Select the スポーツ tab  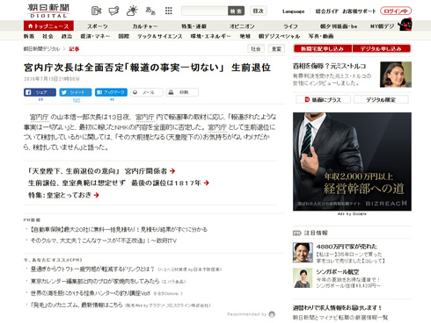coord(98,26)
